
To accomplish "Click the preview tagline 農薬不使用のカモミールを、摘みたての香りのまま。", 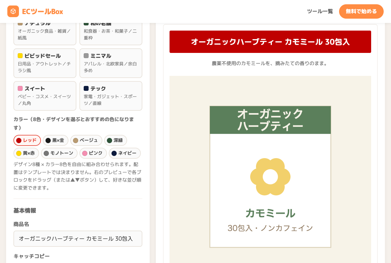I will point(270,63).
